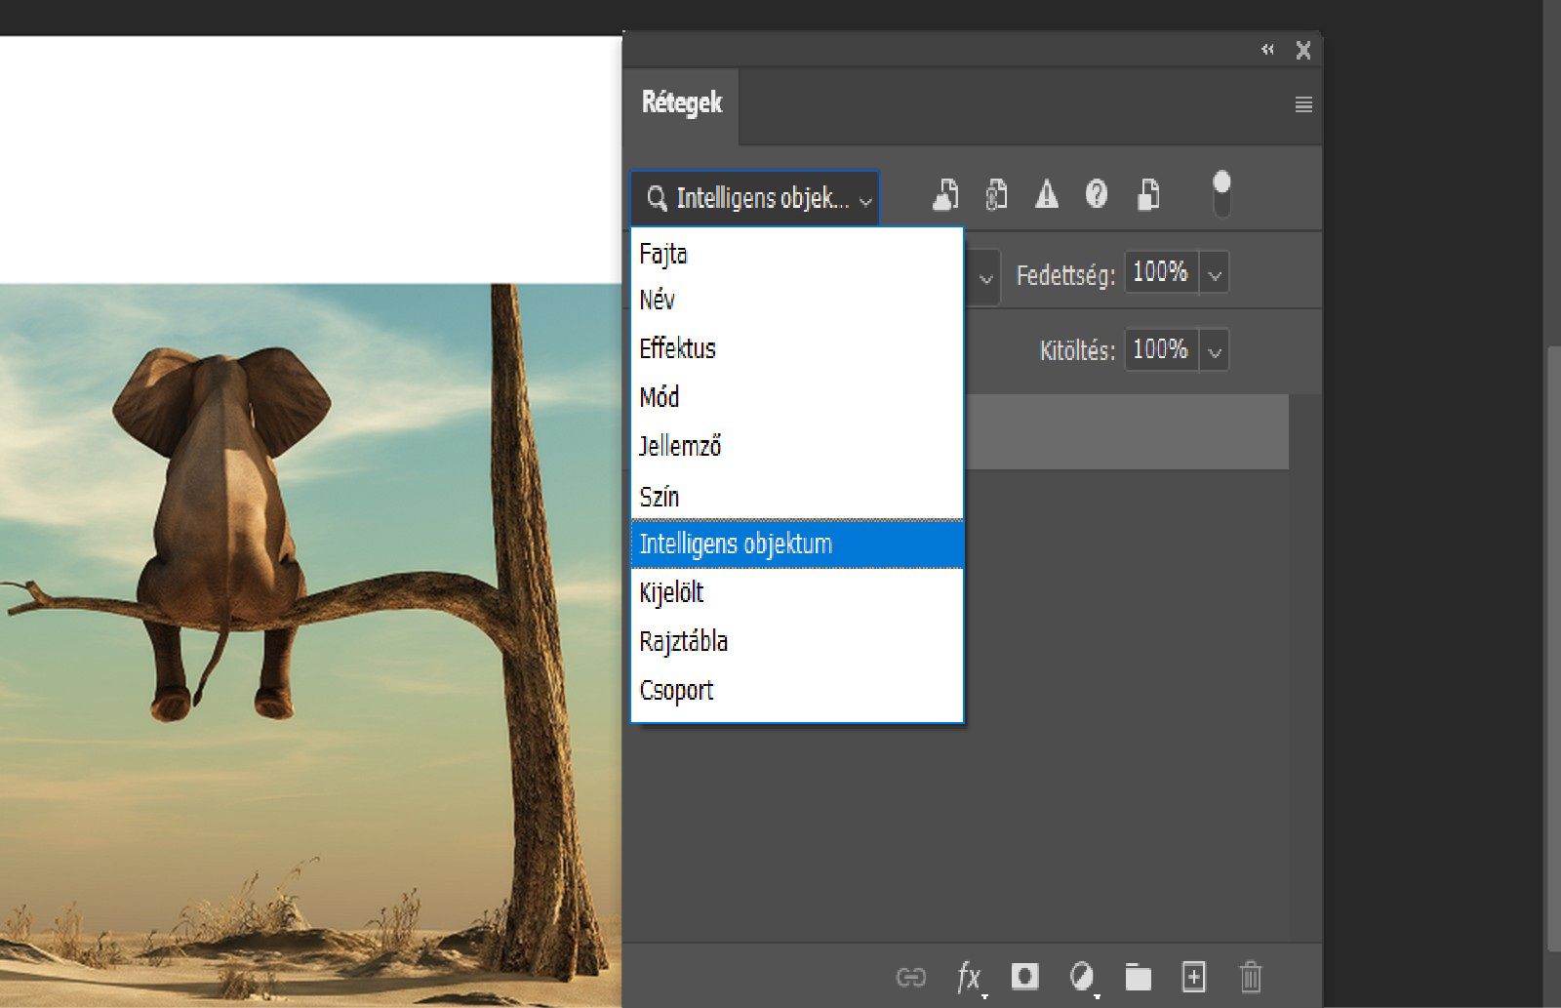The image size is (1561, 1008).
Task: Click the Fedettség label
Action: click(1065, 275)
